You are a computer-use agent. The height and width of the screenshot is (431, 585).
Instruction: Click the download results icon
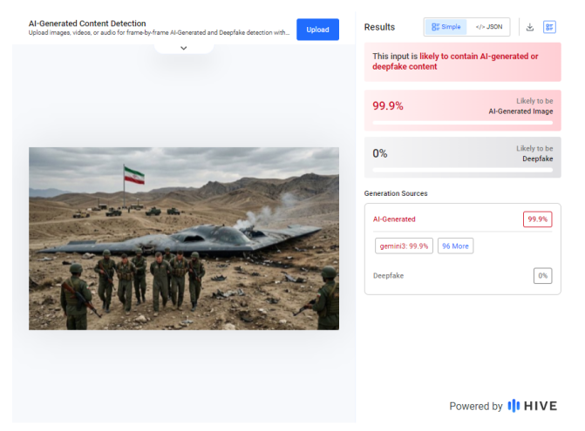[x=529, y=27]
